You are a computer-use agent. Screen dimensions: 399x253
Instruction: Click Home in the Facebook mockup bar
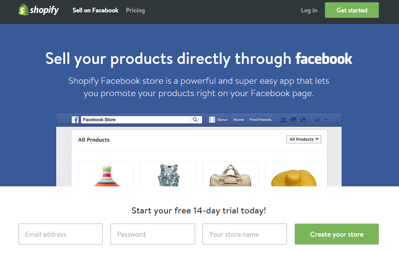pos(238,119)
